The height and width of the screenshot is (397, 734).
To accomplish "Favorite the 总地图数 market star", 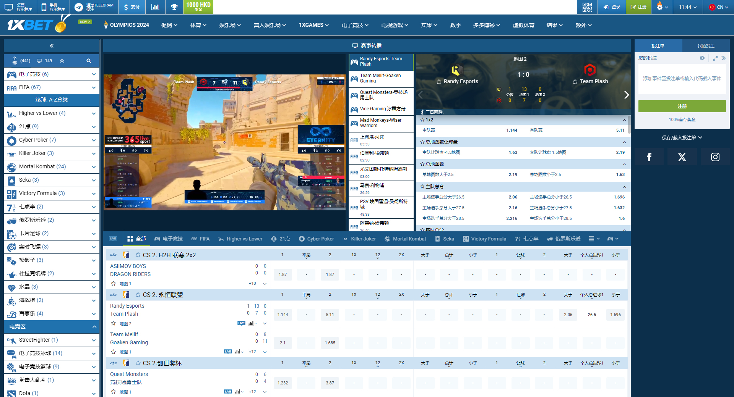I will (x=422, y=164).
